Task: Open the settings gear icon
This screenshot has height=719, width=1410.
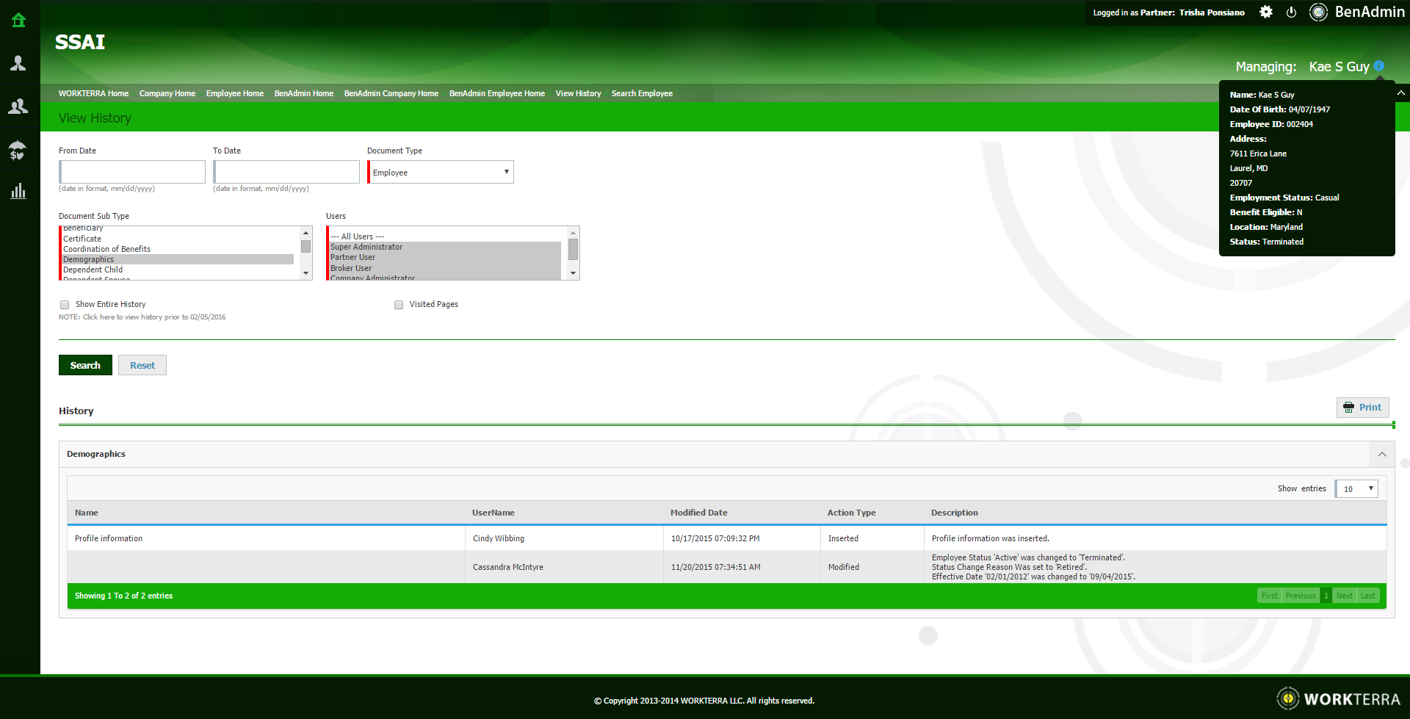Action: click(x=1266, y=12)
